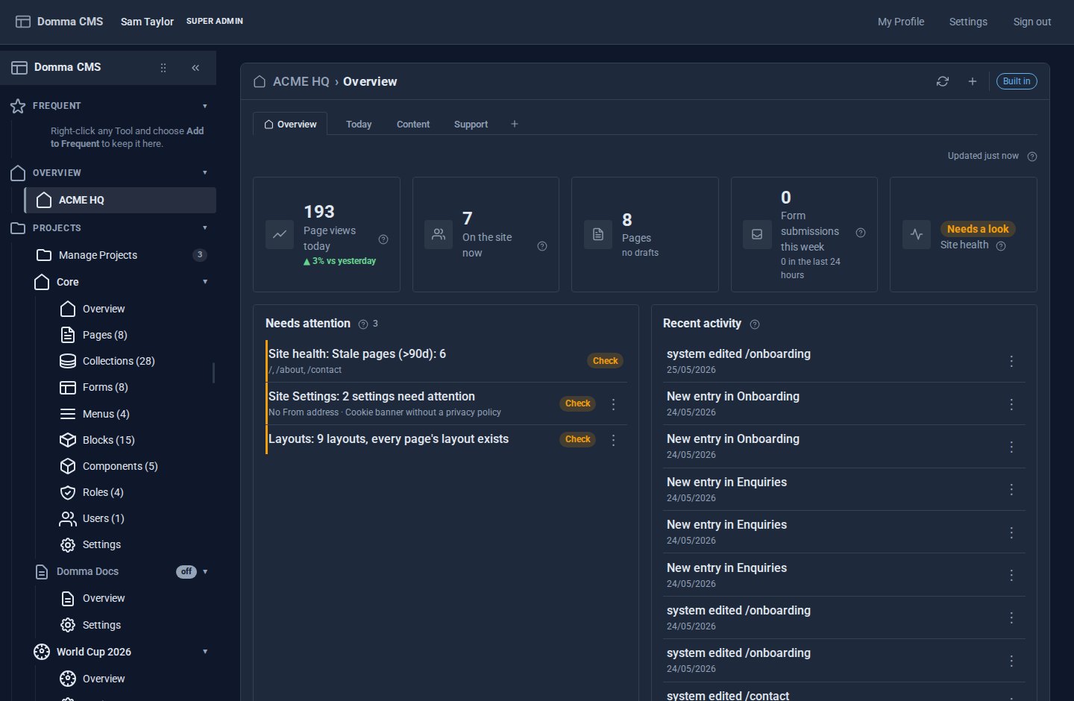Click the ACME HQ breadcrumb text
The width and height of the screenshot is (1074, 701).
pyautogui.click(x=301, y=81)
